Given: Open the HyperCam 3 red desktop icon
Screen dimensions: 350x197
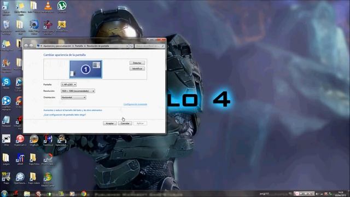Looking at the screenshot, I should click(20, 139).
